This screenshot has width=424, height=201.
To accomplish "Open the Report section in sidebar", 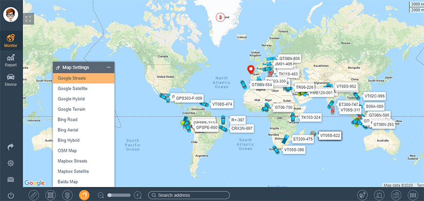I will tap(11, 61).
